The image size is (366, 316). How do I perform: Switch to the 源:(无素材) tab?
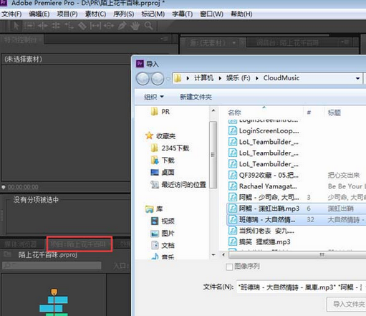tap(208, 43)
